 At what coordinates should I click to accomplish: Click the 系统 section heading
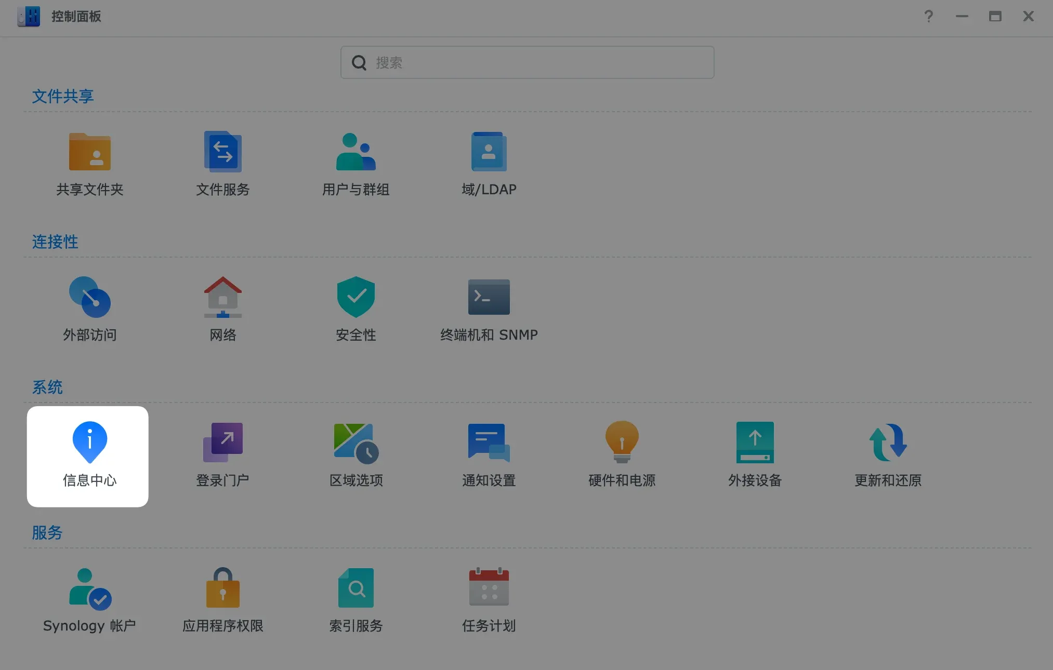pyautogui.click(x=47, y=387)
